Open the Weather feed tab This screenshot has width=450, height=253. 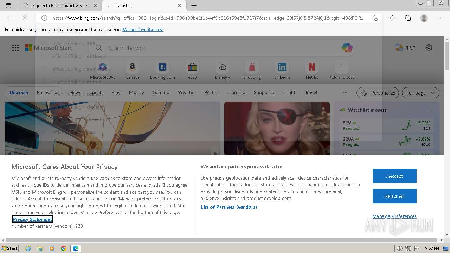187,93
